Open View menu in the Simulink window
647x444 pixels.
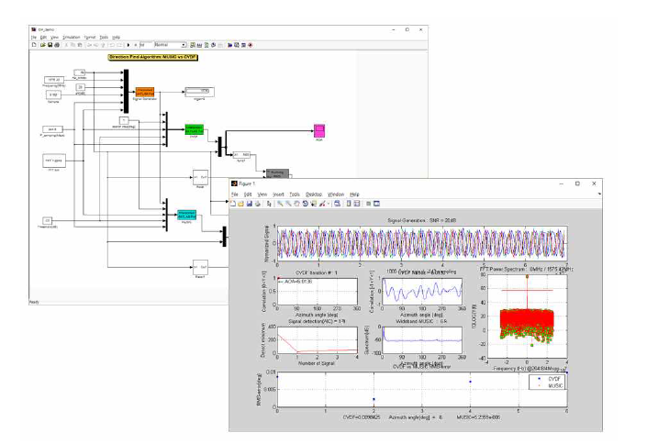point(54,37)
